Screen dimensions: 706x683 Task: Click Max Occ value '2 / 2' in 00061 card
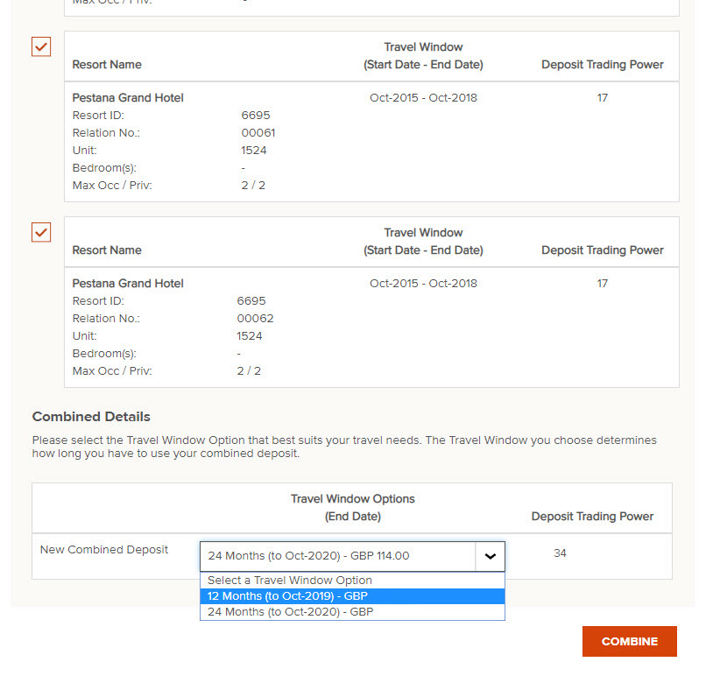[x=253, y=186]
